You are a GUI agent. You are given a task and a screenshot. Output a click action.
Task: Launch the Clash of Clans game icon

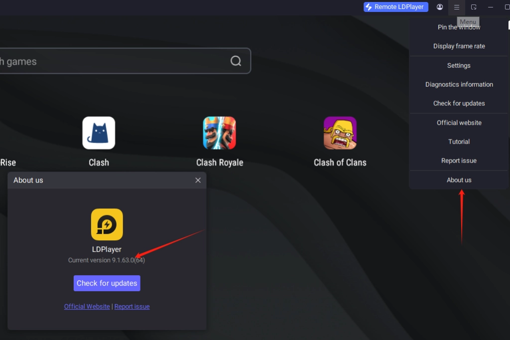coord(340,133)
